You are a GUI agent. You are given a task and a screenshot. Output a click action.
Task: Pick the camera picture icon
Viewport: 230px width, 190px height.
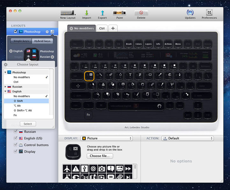tap(102, 169)
